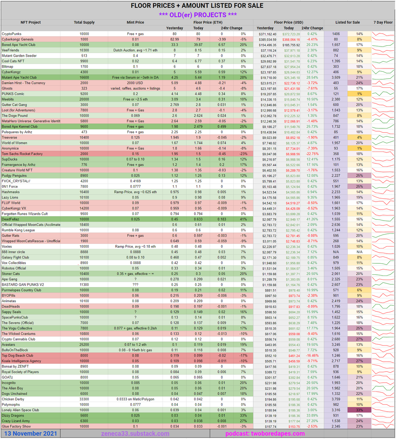Click Tom Sachs -23% change cell
This screenshot has height=439, width=396.
click(242, 154)
